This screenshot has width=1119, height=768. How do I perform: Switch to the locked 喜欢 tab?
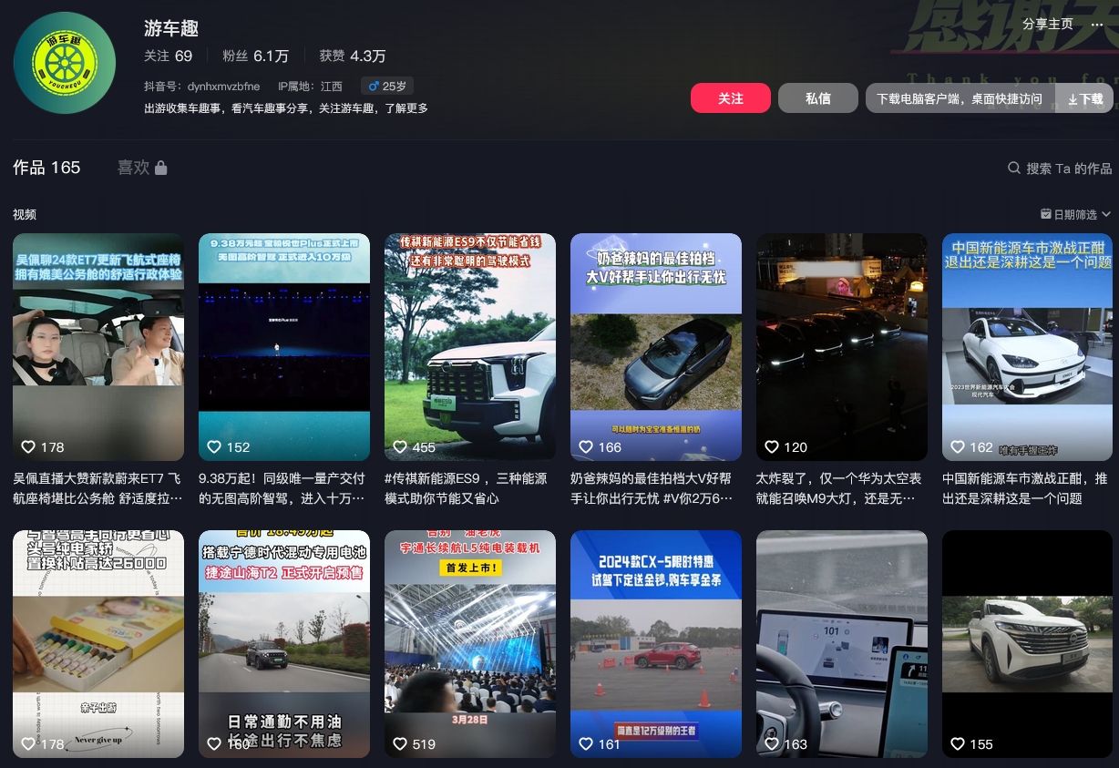(142, 168)
